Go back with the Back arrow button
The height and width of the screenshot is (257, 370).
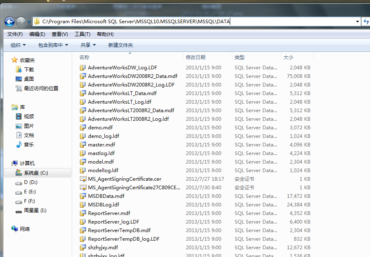coord(9,22)
